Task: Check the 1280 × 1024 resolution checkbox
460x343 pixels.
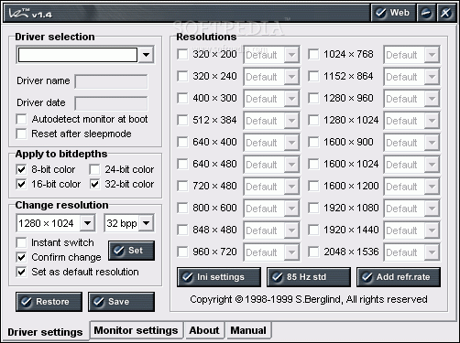Action: 313,121
